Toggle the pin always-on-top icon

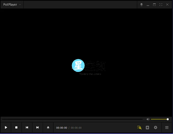tap(142, 5)
